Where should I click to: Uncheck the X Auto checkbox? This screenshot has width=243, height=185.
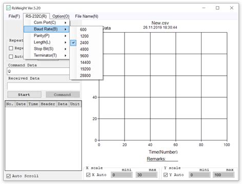(88, 175)
